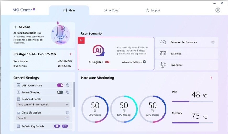The height and width of the screenshot is (134, 228).
Task: Click the User Scenario heading
Action: 91,33
